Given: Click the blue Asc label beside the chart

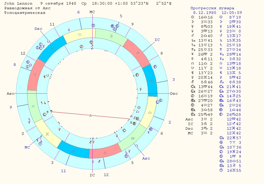Looking at the screenshot, I should [x=146, y=159].
